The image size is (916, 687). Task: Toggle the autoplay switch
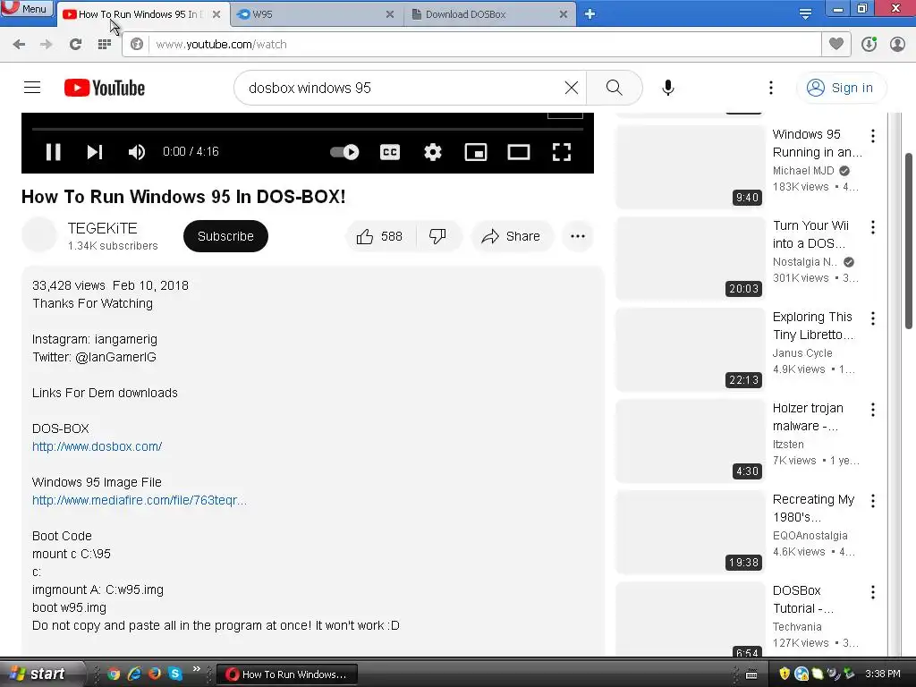point(344,152)
